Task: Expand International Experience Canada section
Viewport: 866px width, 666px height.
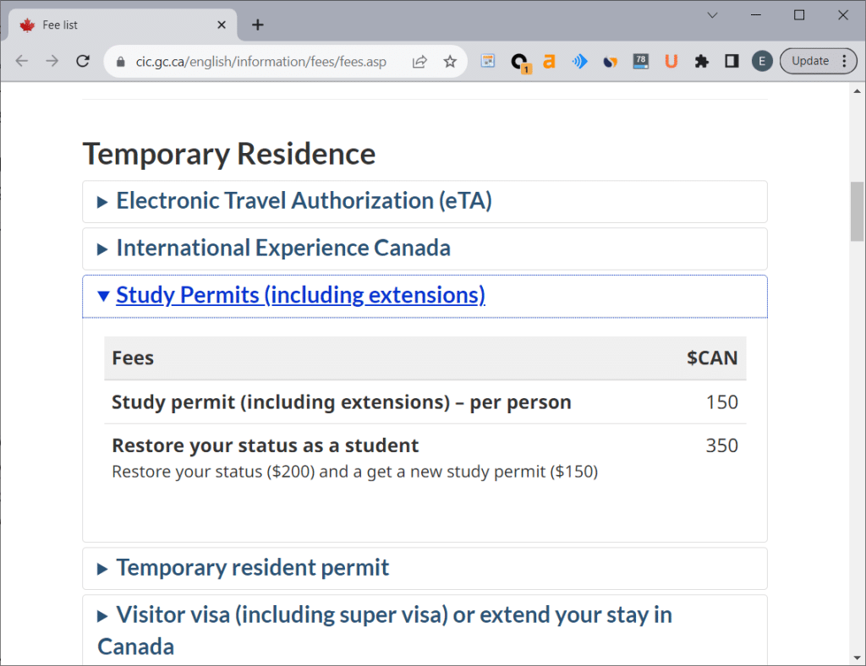Action: [282, 248]
